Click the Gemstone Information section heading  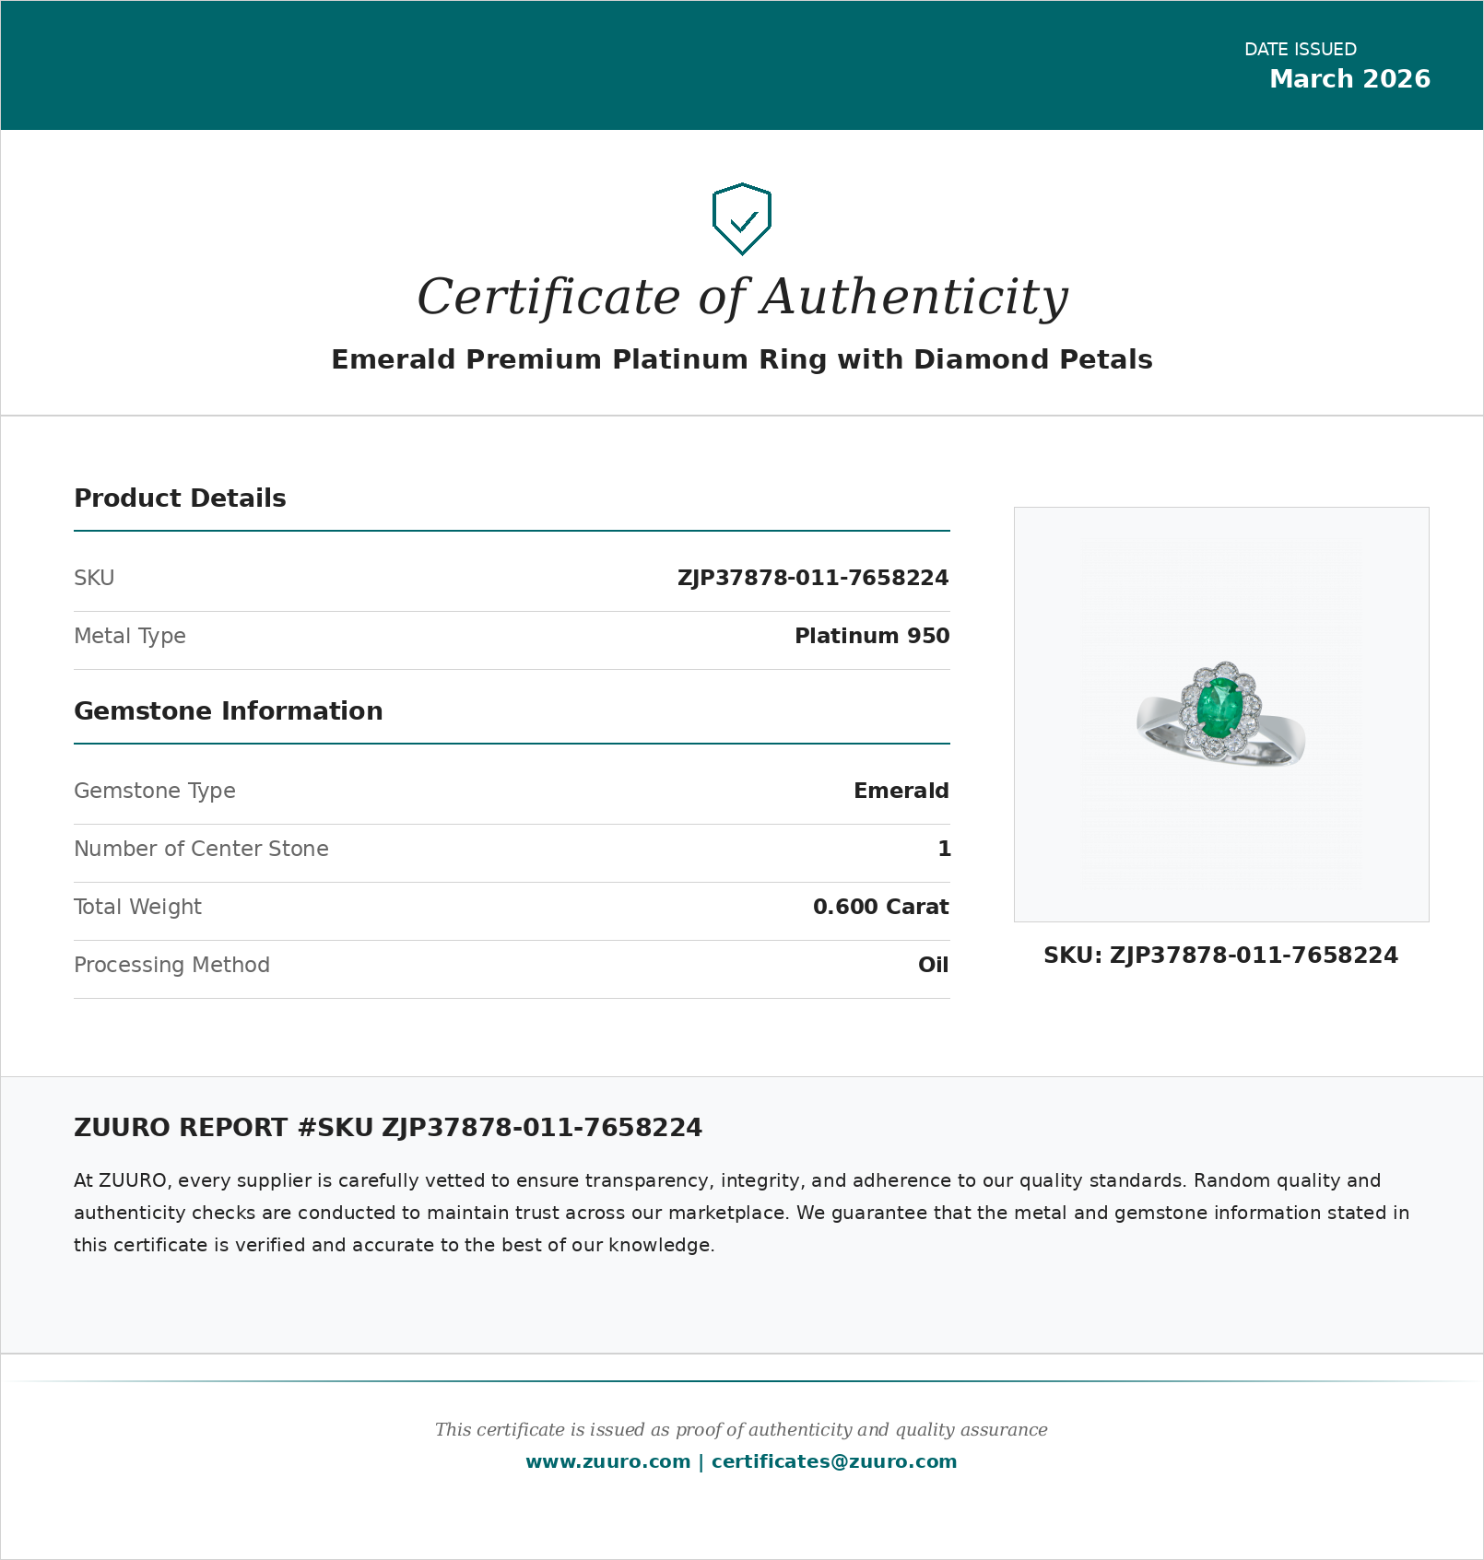point(229,710)
